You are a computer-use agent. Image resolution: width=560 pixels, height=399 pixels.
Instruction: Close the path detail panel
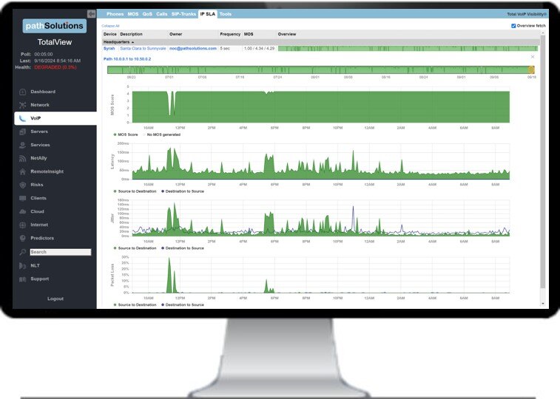(532, 57)
